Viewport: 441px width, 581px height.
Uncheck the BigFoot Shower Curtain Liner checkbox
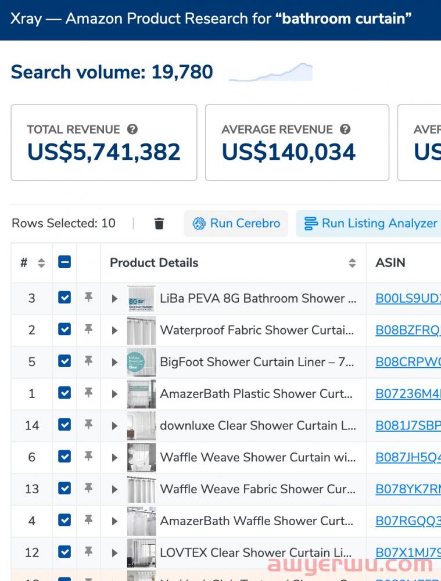pos(64,361)
